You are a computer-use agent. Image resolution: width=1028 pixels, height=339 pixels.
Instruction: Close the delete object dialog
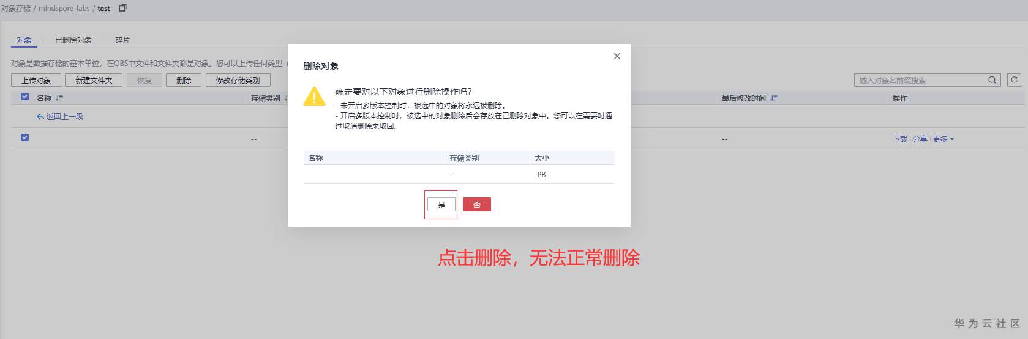click(617, 56)
